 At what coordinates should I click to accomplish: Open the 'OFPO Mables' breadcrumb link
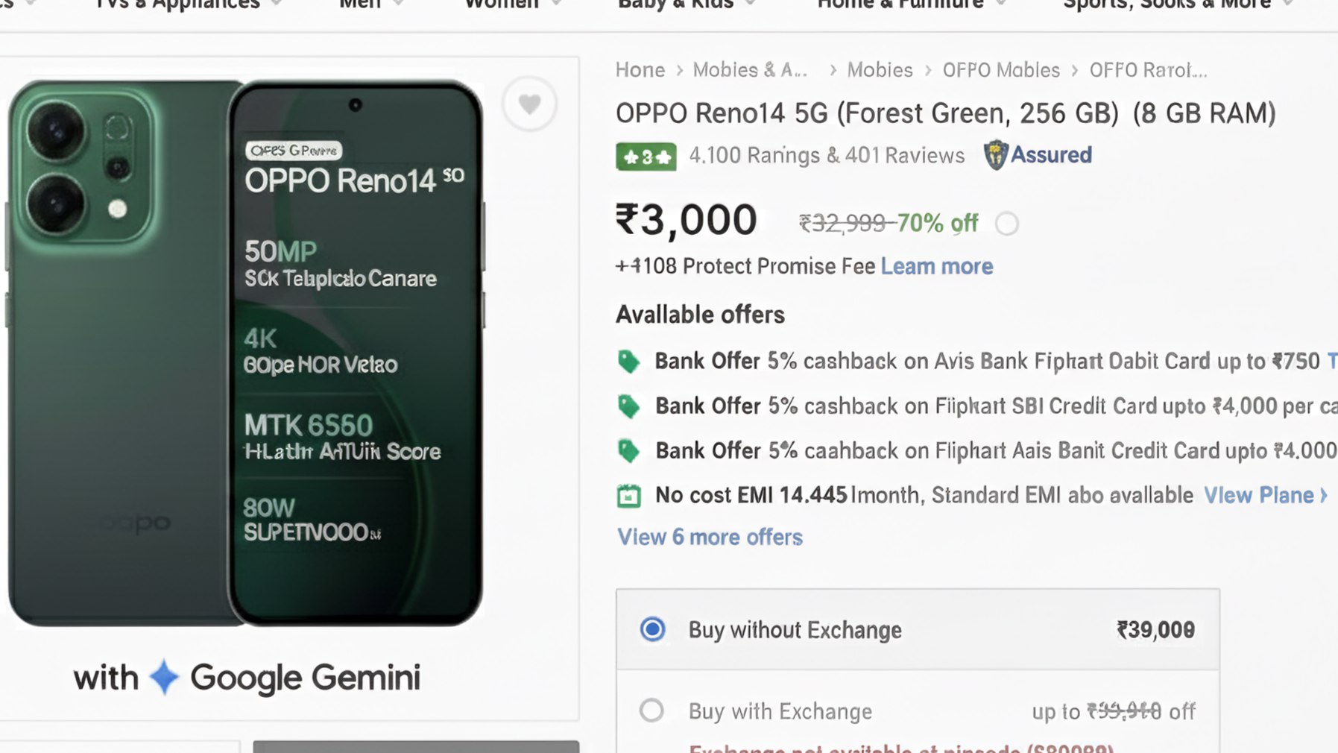click(1001, 70)
